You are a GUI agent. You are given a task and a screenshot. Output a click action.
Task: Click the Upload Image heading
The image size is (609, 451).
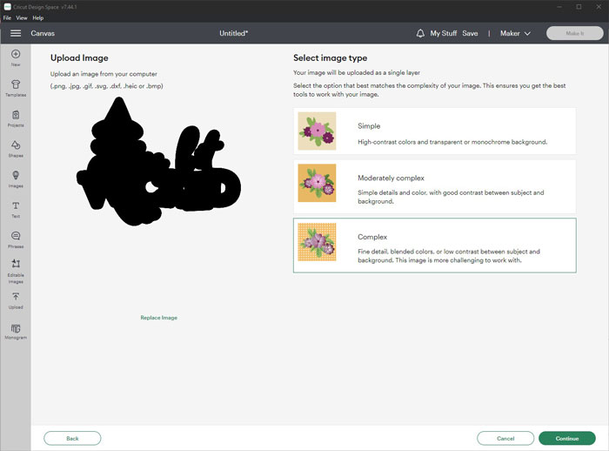pyautogui.click(x=79, y=58)
